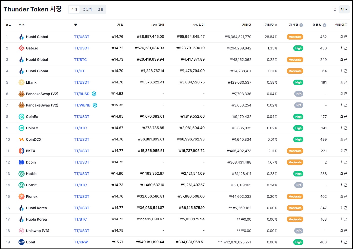Click the PancakeSwap logo in TT/WBNB row
Viewport: 353px width, 250px height.
[x=22, y=105]
